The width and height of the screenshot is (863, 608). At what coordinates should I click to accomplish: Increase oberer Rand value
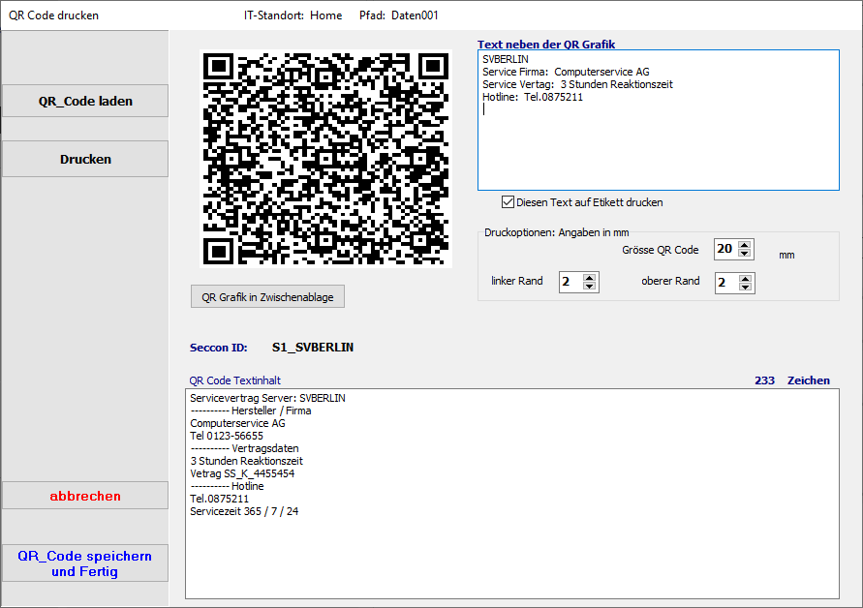pos(745,279)
